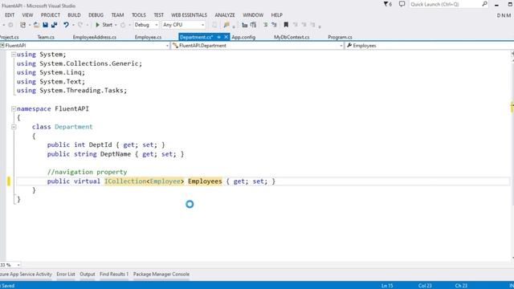This screenshot has height=289, width=514.
Task: Click the Toggle Bookmark icon
Action: tap(286, 25)
